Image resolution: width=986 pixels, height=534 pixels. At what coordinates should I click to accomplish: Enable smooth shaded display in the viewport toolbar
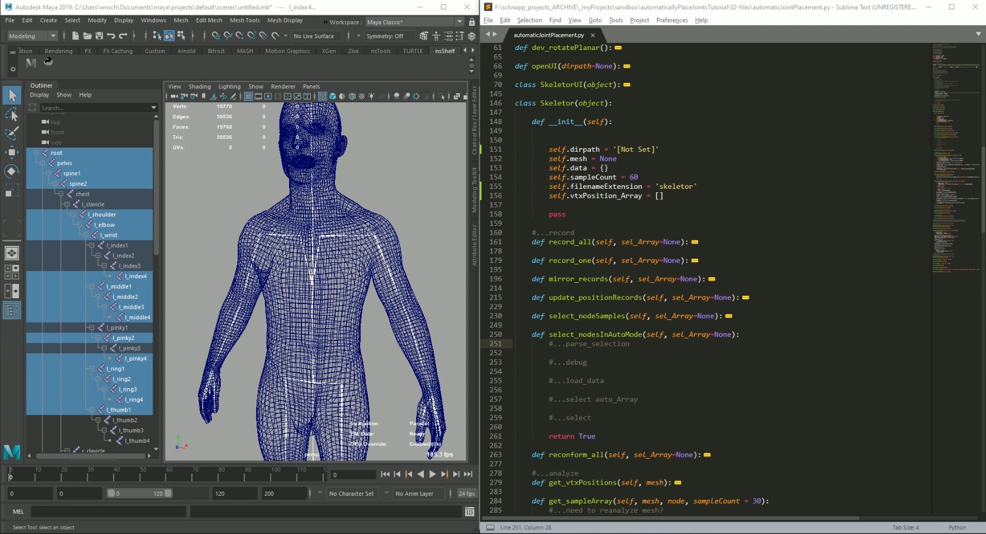click(333, 96)
